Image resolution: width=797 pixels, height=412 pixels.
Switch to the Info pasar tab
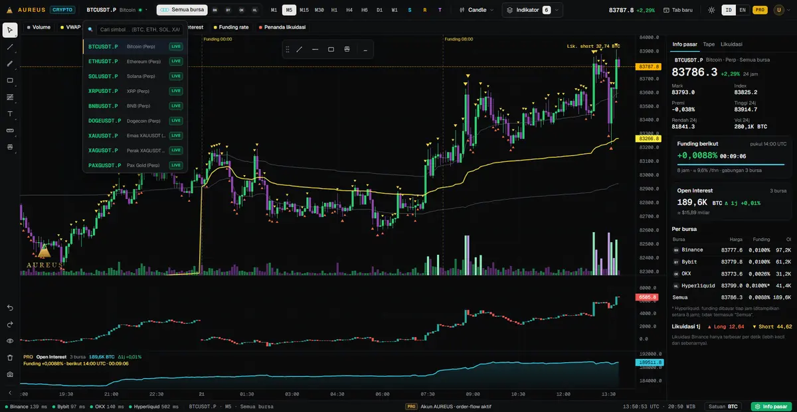[685, 44]
